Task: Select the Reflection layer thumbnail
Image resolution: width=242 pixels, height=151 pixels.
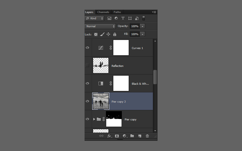Action: click(101, 65)
